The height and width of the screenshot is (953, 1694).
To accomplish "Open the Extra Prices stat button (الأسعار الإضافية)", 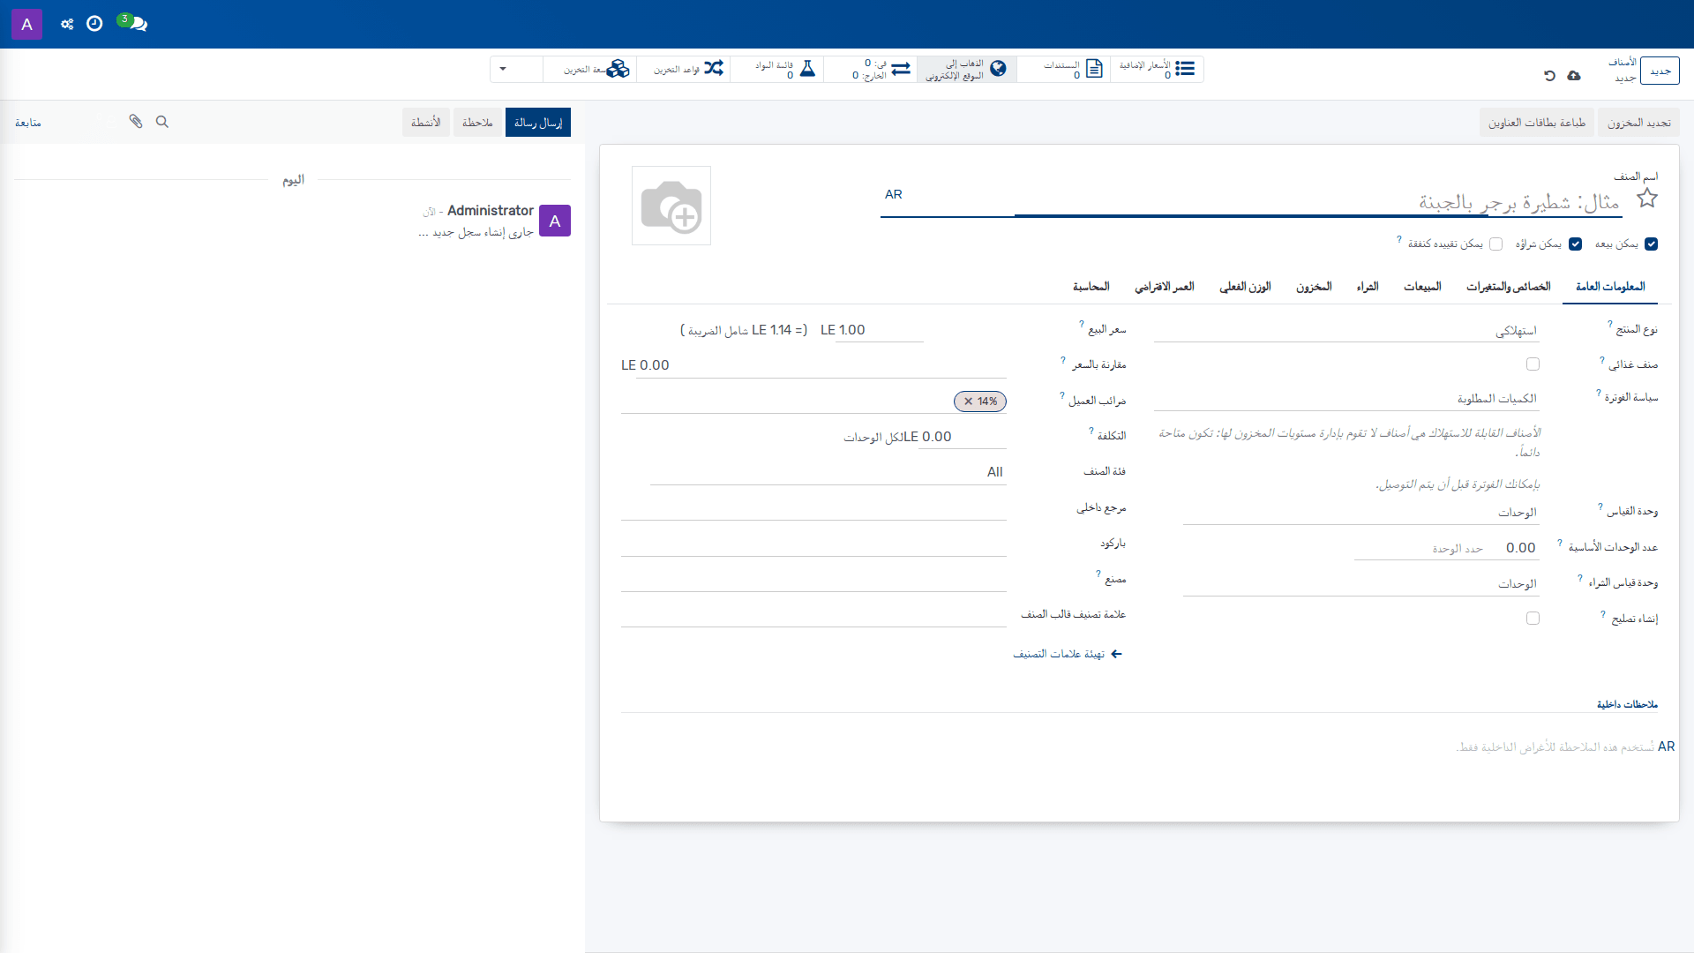I will 1157,69.
